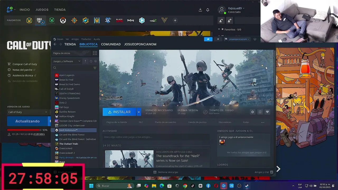This screenshot has height=190, width=338.
Task: Switch to Steam COMUNIDAD tab
Action: [x=111, y=44]
